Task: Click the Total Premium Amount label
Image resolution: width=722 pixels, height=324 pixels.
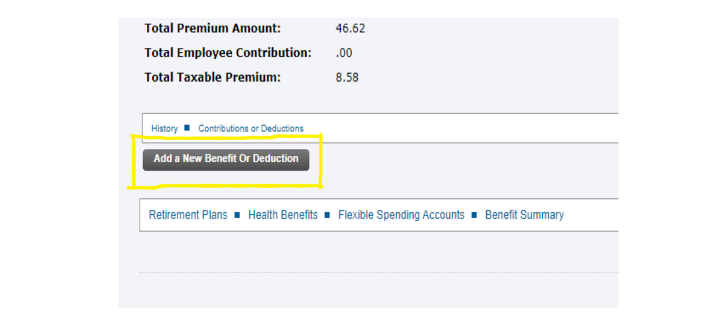Action: [x=212, y=28]
